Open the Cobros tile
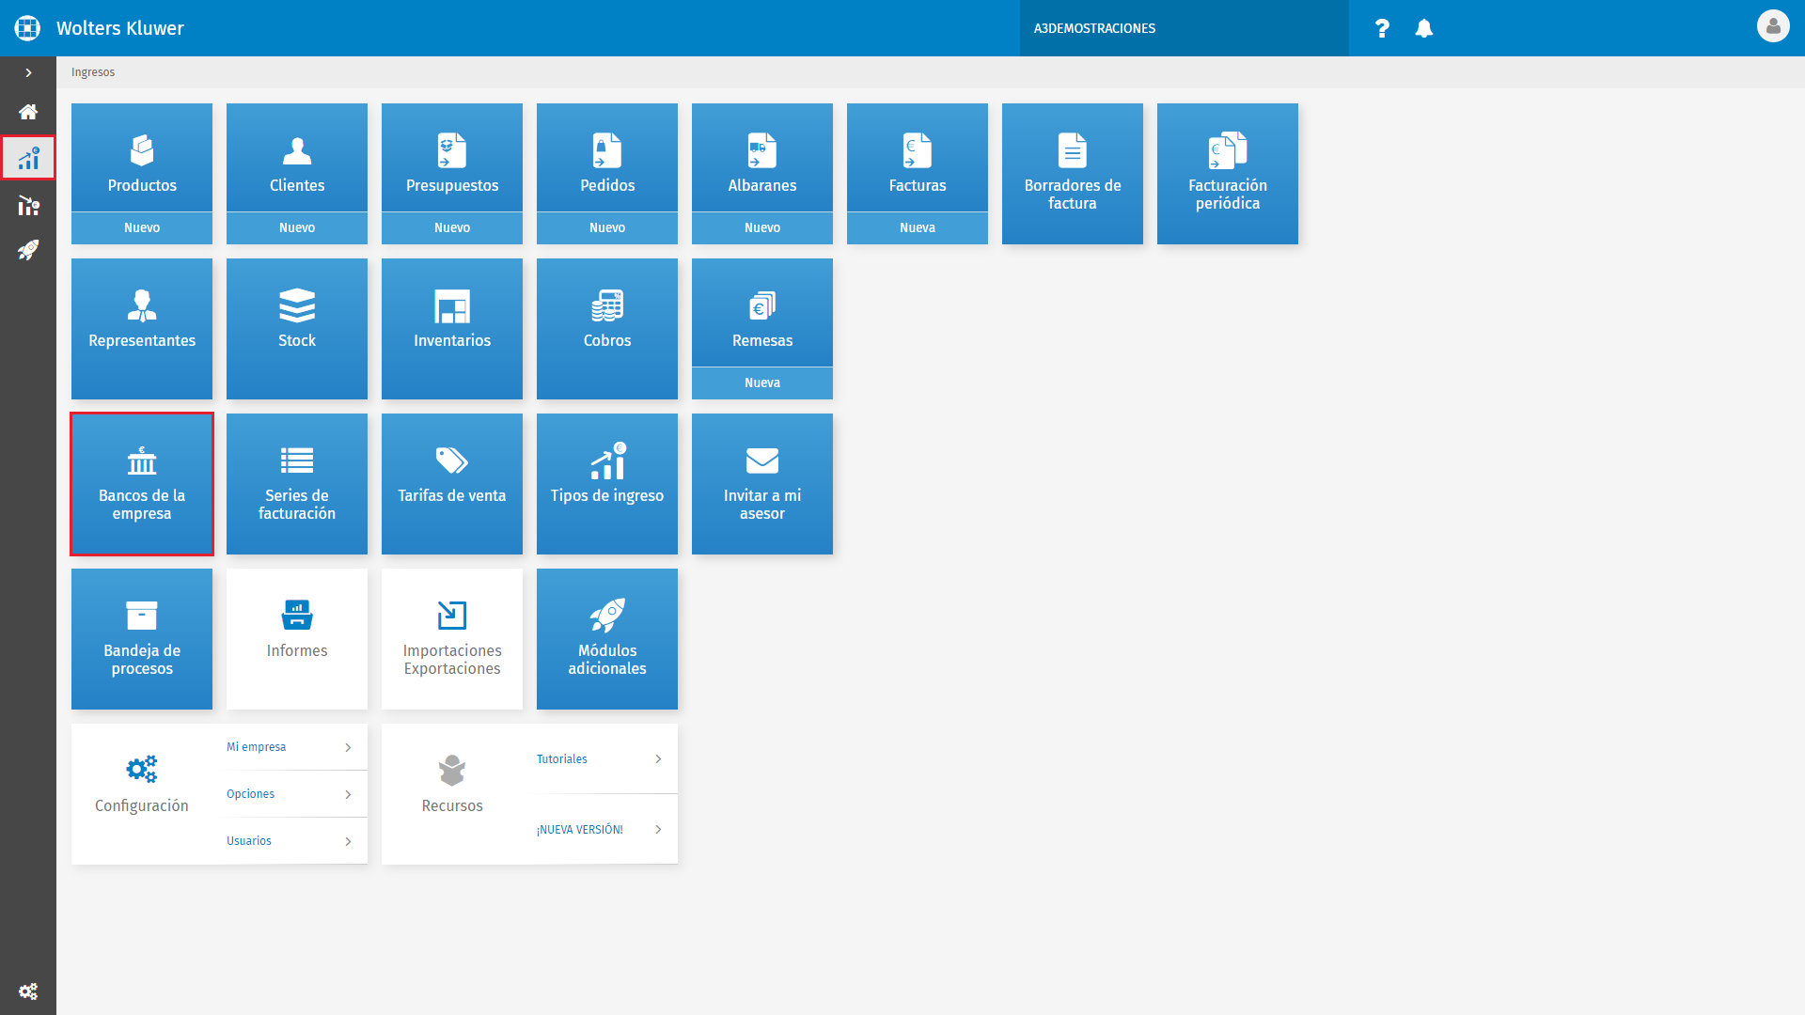This screenshot has height=1015, width=1805. (607, 329)
